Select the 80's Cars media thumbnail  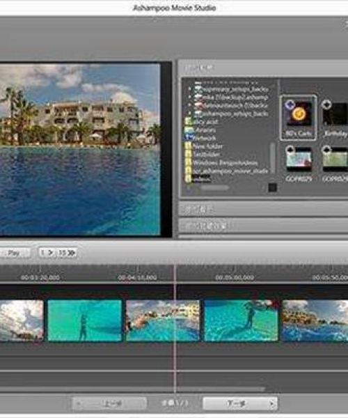[x=298, y=118]
